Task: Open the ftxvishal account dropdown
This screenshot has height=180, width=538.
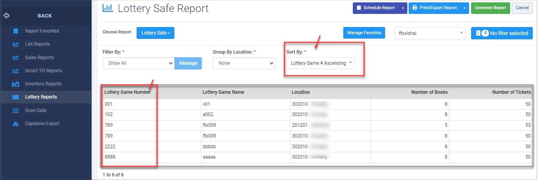Action: [x=430, y=33]
